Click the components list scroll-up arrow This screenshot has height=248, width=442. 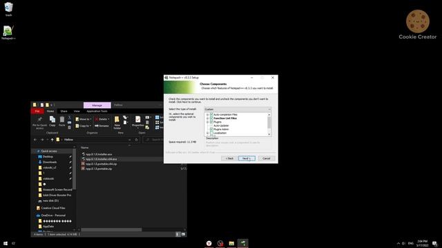pyautogui.click(x=269, y=115)
